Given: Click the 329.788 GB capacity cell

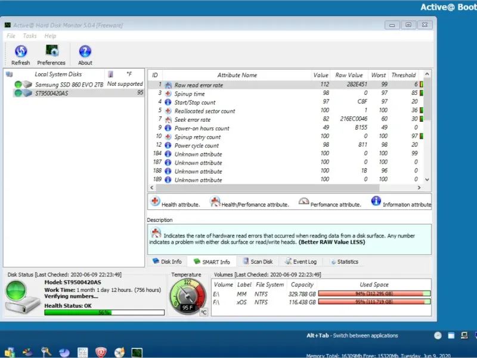Looking at the screenshot, I should point(302,294).
